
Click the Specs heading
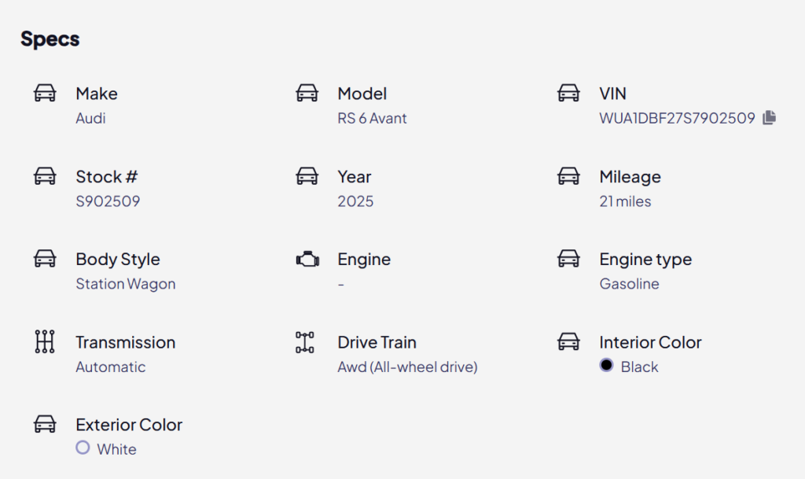(x=50, y=39)
